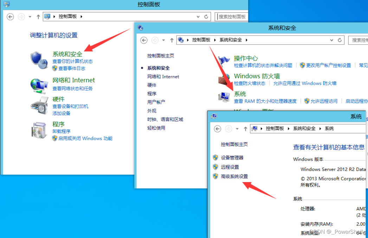The image size is (368, 238).
Task: Expand breadcrumb arrow after 控制面板 in first window
Action: [82, 17]
